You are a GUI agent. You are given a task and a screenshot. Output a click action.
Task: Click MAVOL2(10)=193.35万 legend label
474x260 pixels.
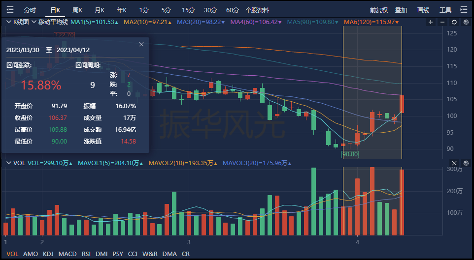pyautogui.click(x=183, y=163)
